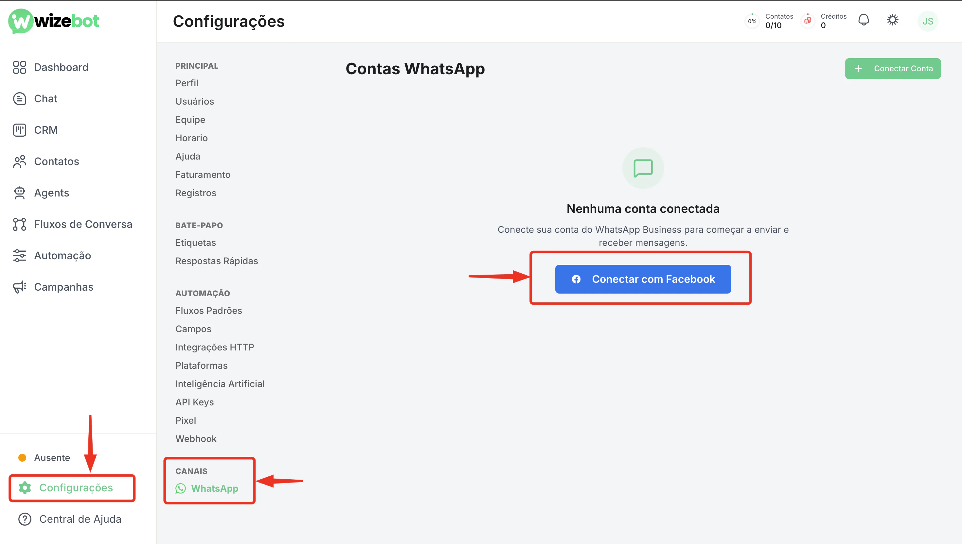
Task: Open the CRM section
Action: tap(45, 130)
